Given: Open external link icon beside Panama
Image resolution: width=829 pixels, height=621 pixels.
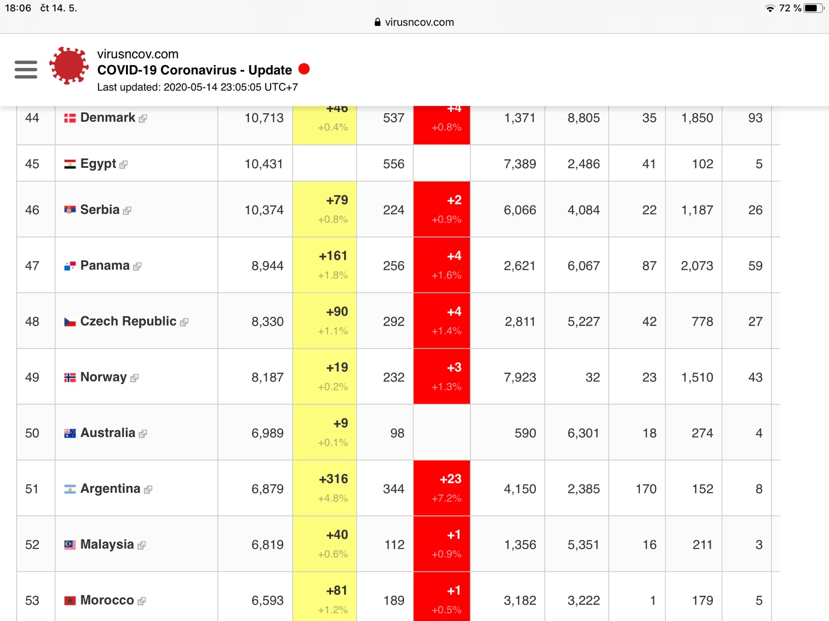Looking at the screenshot, I should (137, 267).
